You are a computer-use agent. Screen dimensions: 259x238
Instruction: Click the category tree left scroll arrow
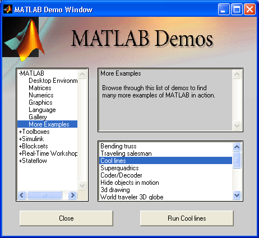tap(22, 195)
